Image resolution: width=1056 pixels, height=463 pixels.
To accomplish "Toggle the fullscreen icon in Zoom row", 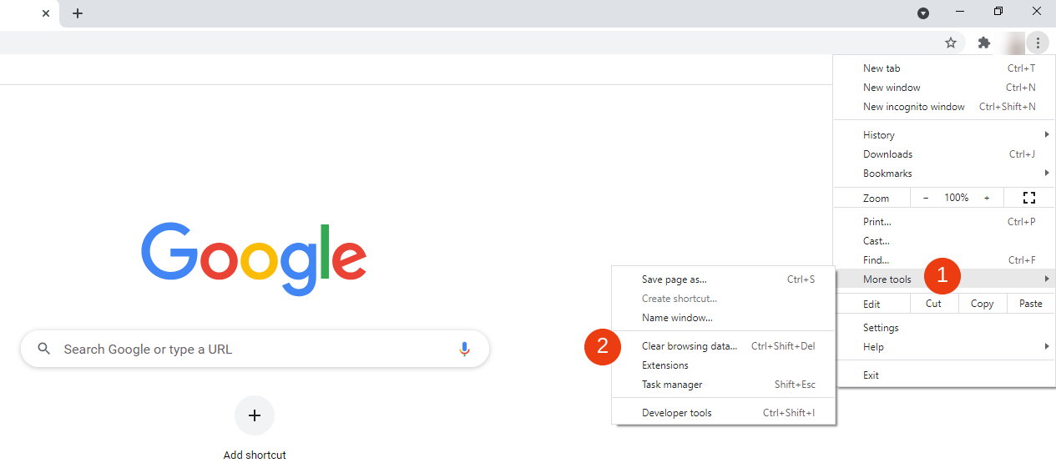I will point(1028,198).
